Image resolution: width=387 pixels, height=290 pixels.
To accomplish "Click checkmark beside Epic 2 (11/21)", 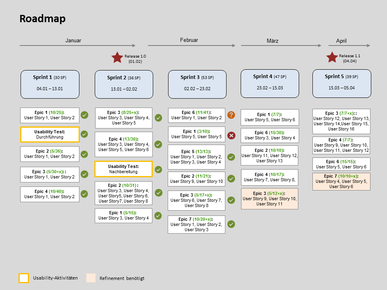I will tap(231, 178).
